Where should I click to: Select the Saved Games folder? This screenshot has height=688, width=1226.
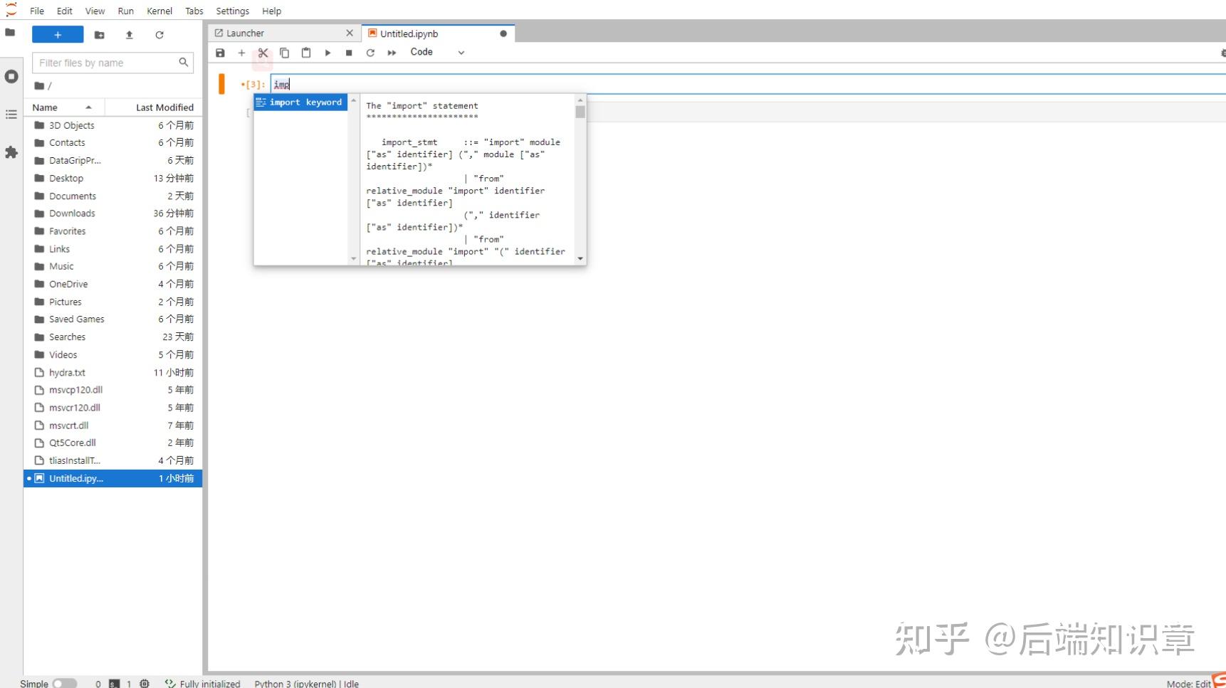pos(113,319)
